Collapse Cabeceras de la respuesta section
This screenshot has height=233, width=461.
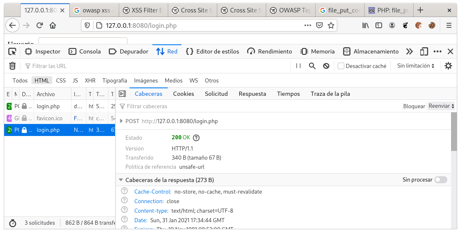[x=121, y=180]
